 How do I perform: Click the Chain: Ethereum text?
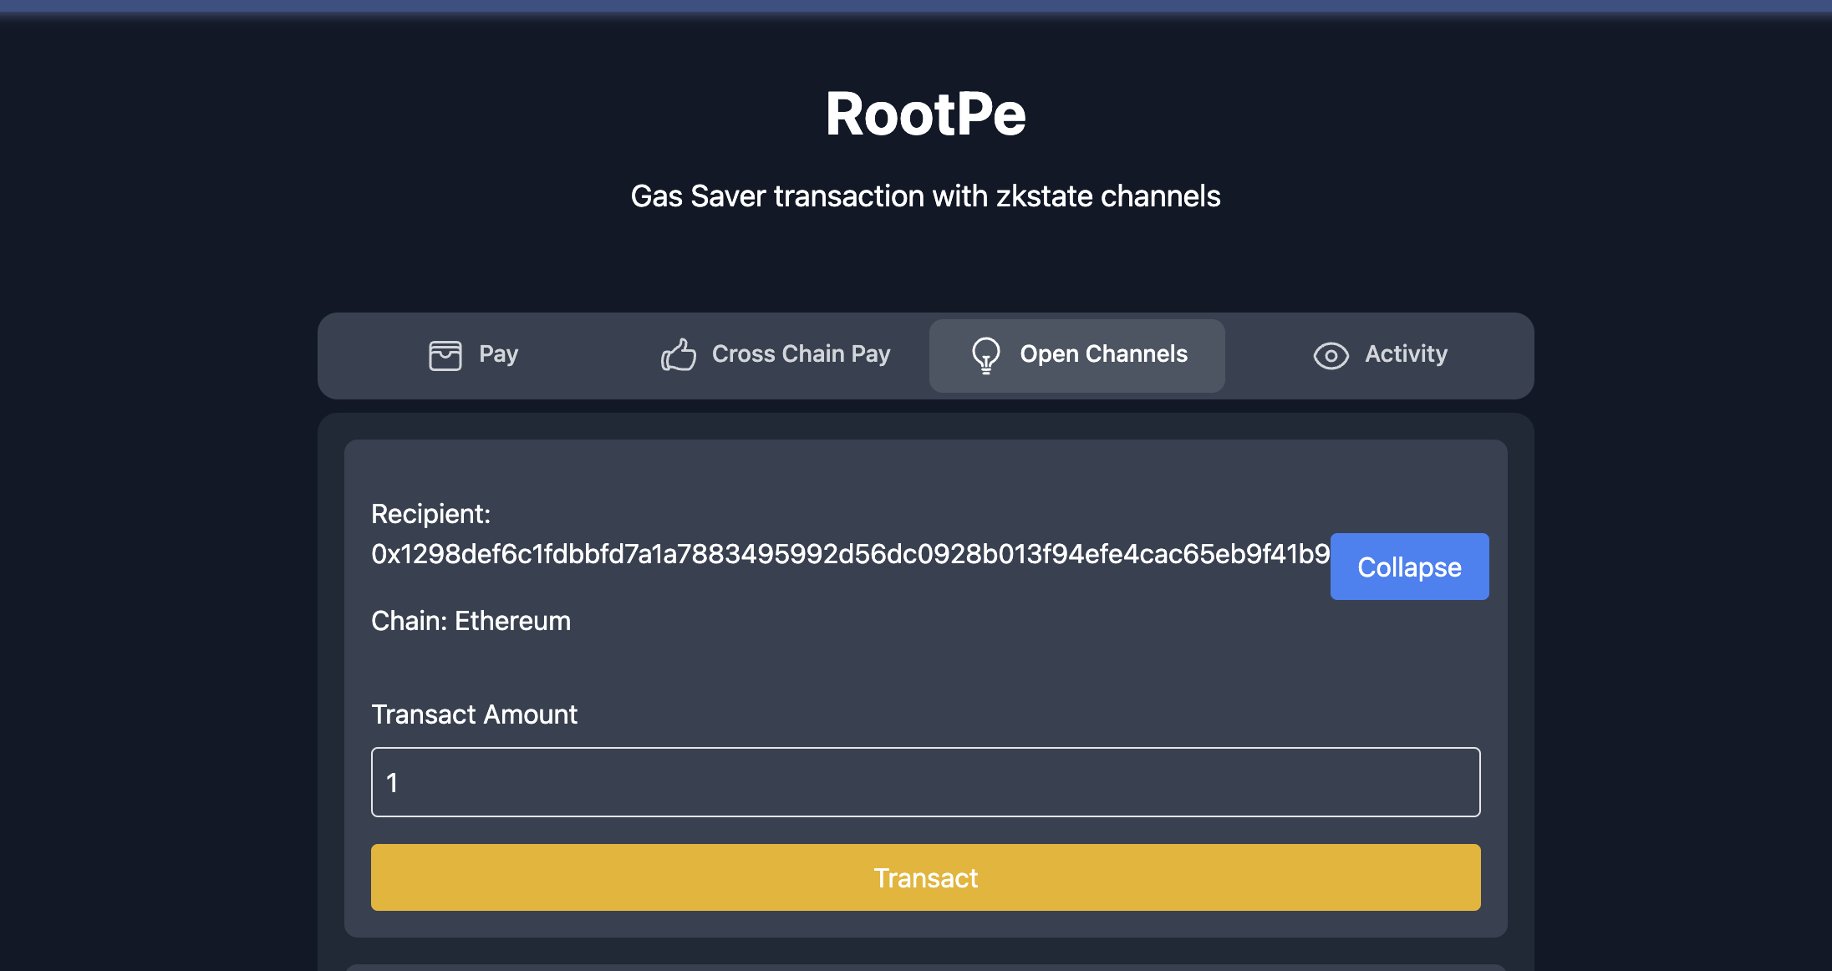[x=471, y=621]
